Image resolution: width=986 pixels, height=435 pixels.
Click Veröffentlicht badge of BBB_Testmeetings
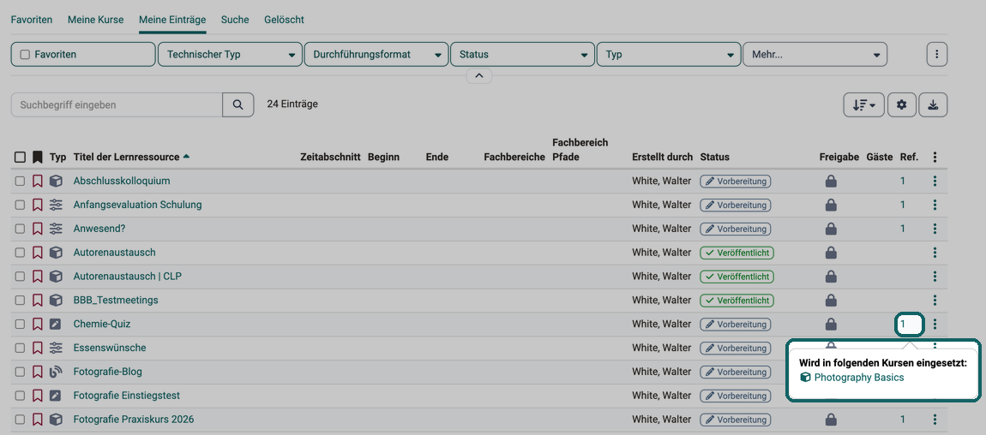[x=737, y=301]
